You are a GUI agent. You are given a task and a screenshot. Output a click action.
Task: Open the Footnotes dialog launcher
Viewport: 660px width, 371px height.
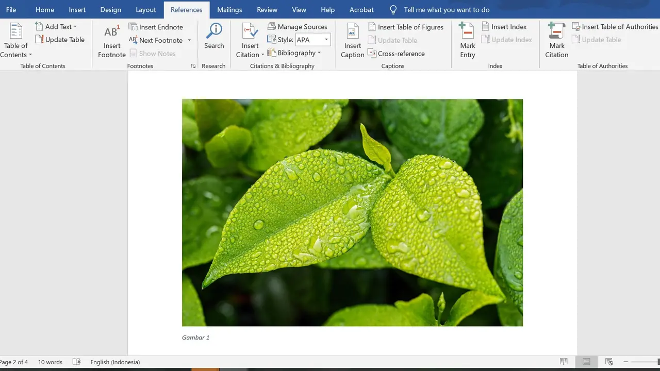pyautogui.click(x=193, y=66)
